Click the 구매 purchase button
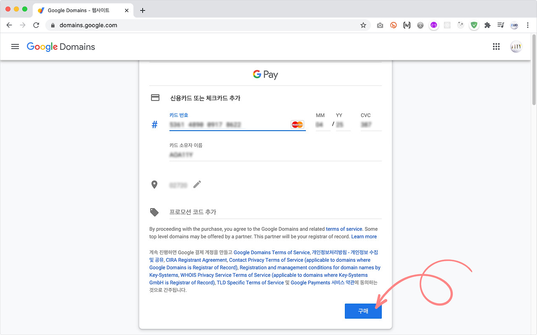Viewport: 537px width, 335px height. point(363,311)
